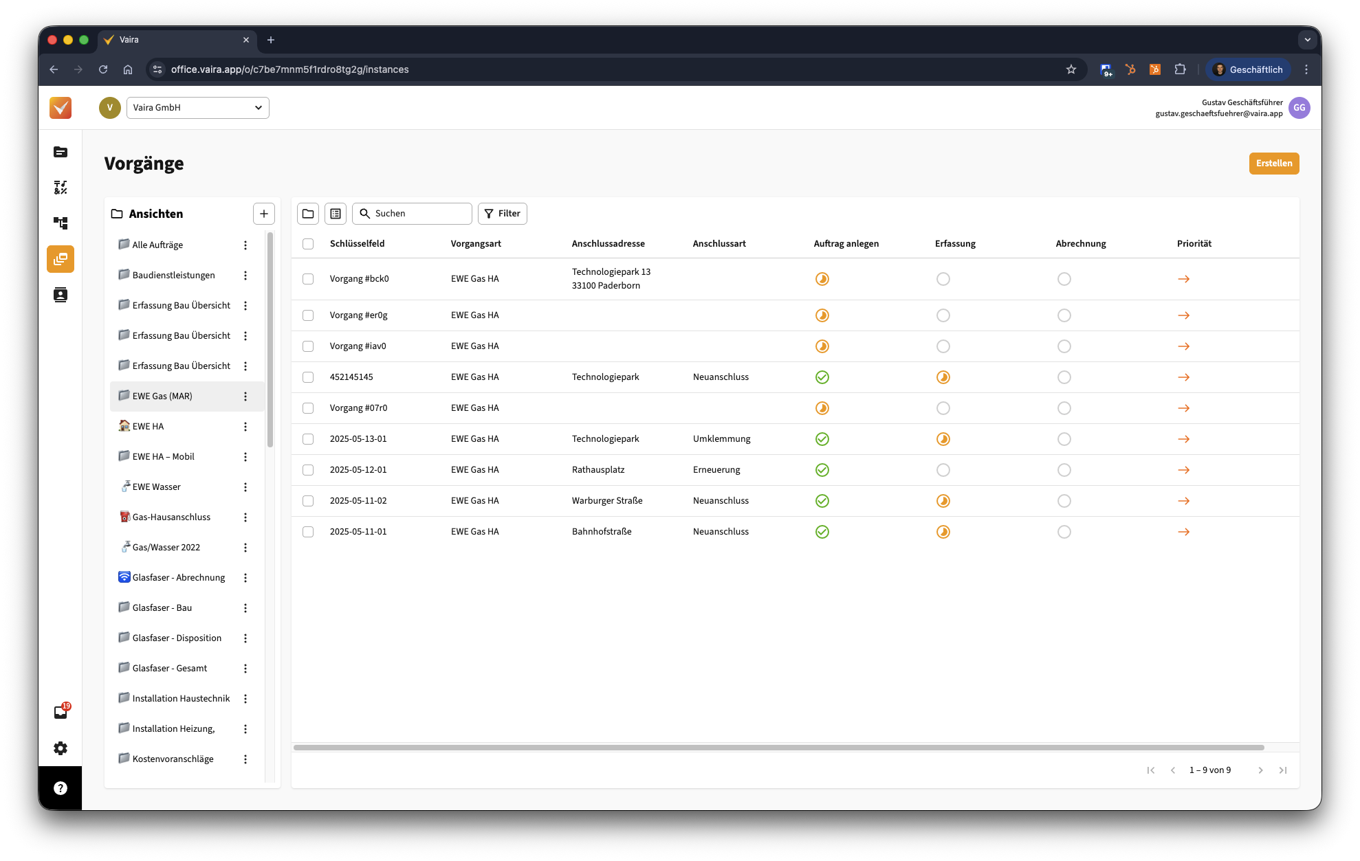This screenshot has width=1360, height=861.
Task: Click the folder view icon next to the search field
Action: (308, 214)
